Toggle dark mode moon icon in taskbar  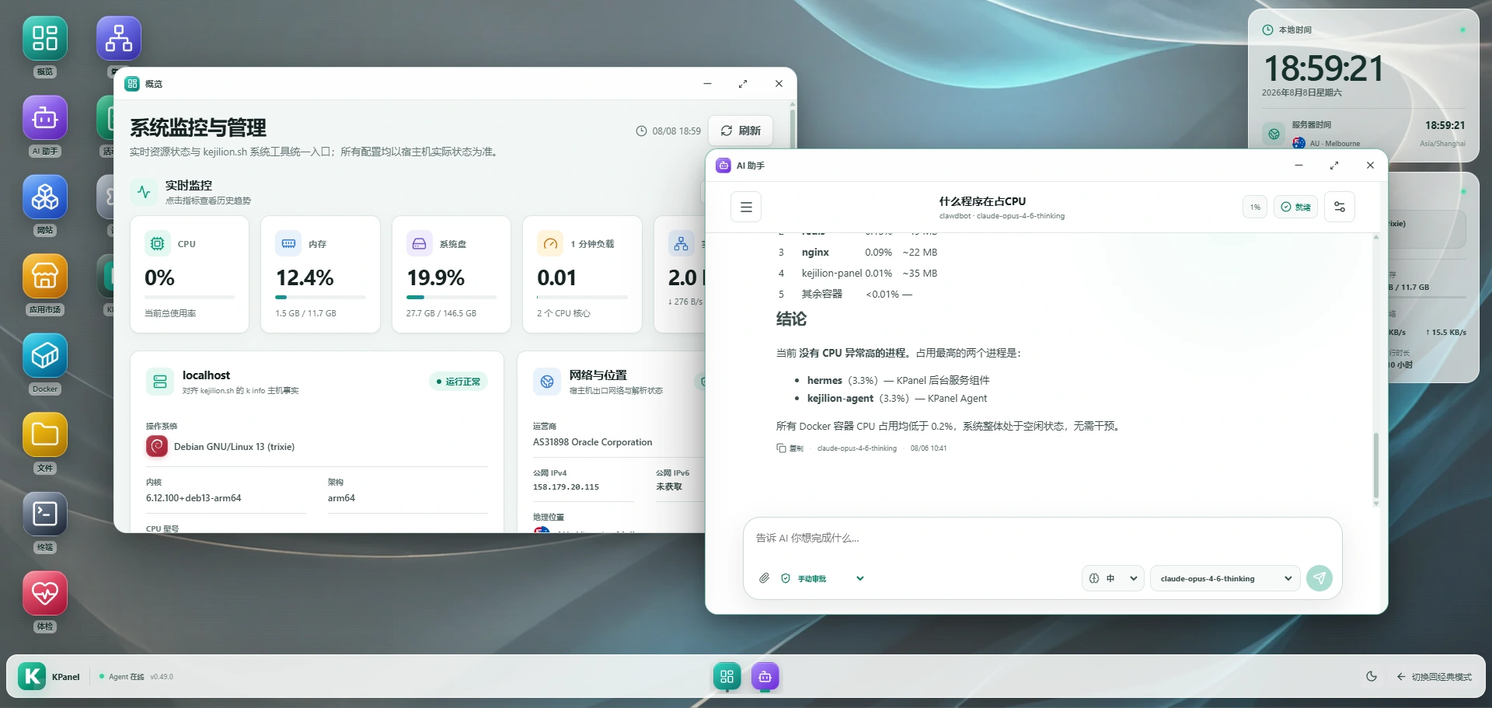pyautogui.click(x=1372, y=677)
